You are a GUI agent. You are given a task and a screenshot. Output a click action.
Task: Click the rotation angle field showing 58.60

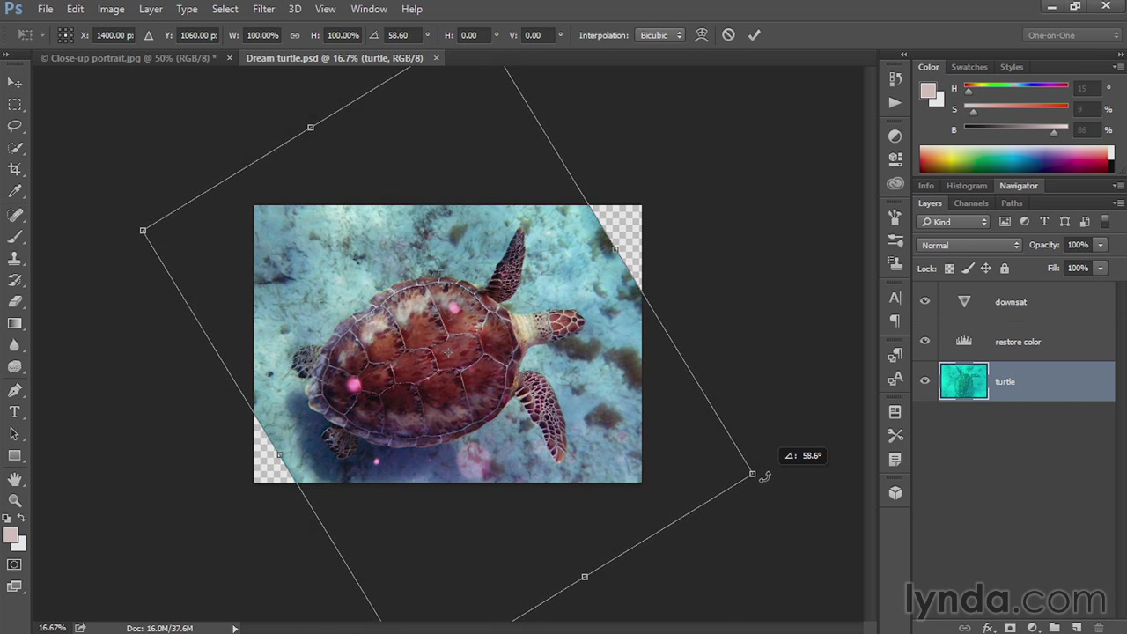click(402, 35)
